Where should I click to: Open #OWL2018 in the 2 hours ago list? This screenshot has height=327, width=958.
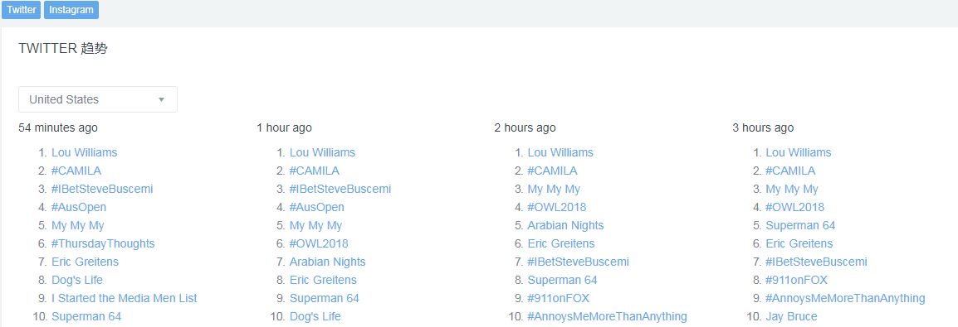tap(556, 207)
